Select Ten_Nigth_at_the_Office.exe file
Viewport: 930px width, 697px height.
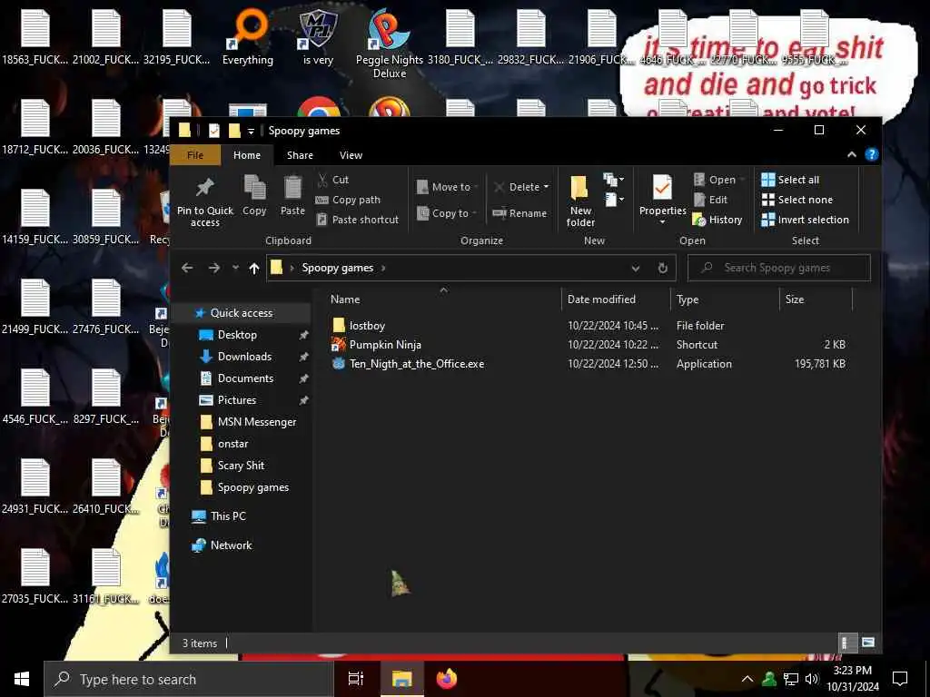416,364
